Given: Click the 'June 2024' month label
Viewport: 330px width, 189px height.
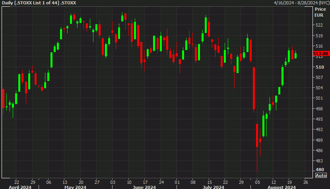Looking at the screenshot, I should (x=144, y=187).
